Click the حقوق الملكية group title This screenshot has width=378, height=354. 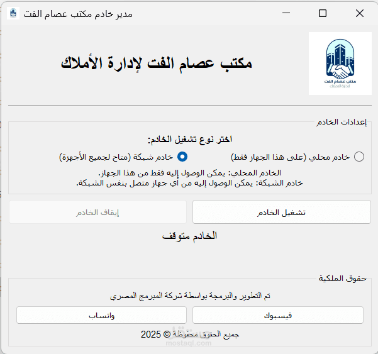(343, 279)
